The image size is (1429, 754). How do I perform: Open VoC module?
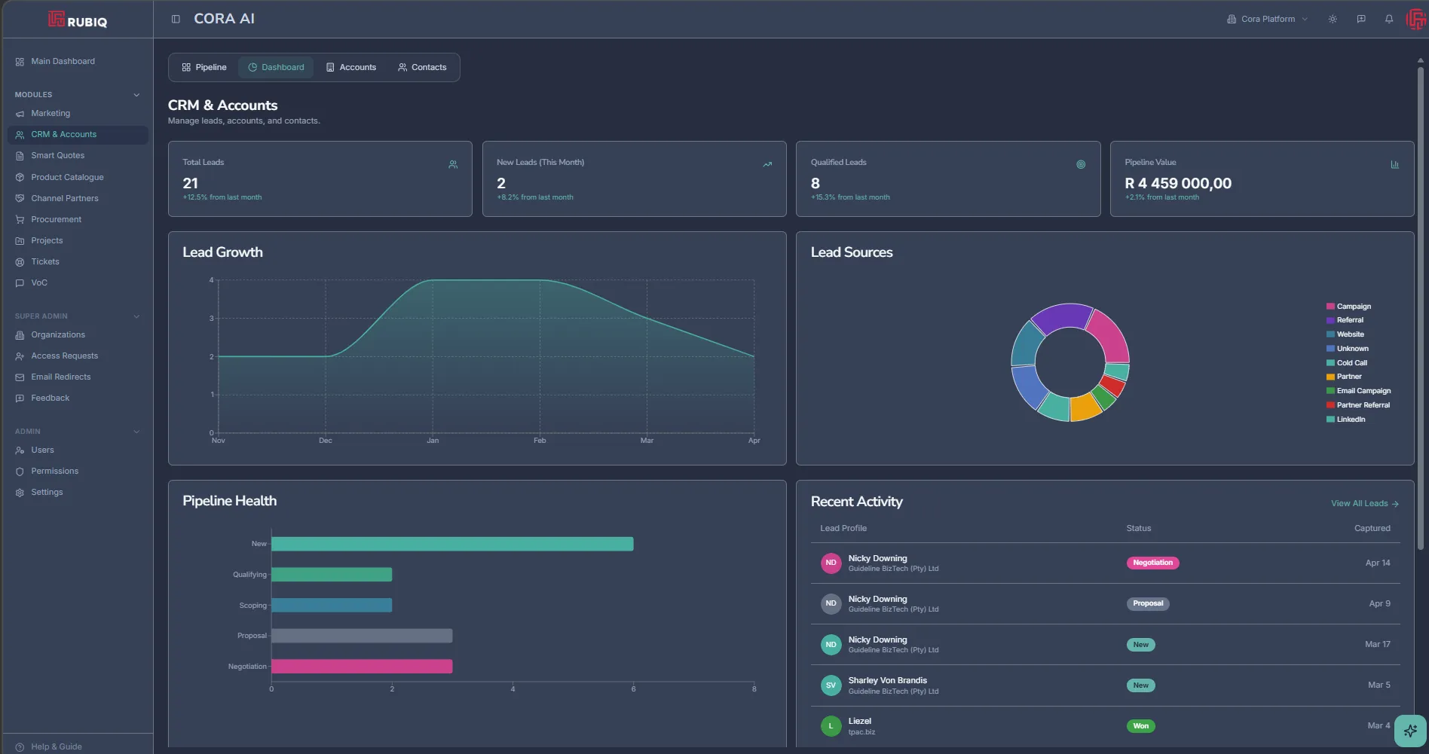(38, 282)
